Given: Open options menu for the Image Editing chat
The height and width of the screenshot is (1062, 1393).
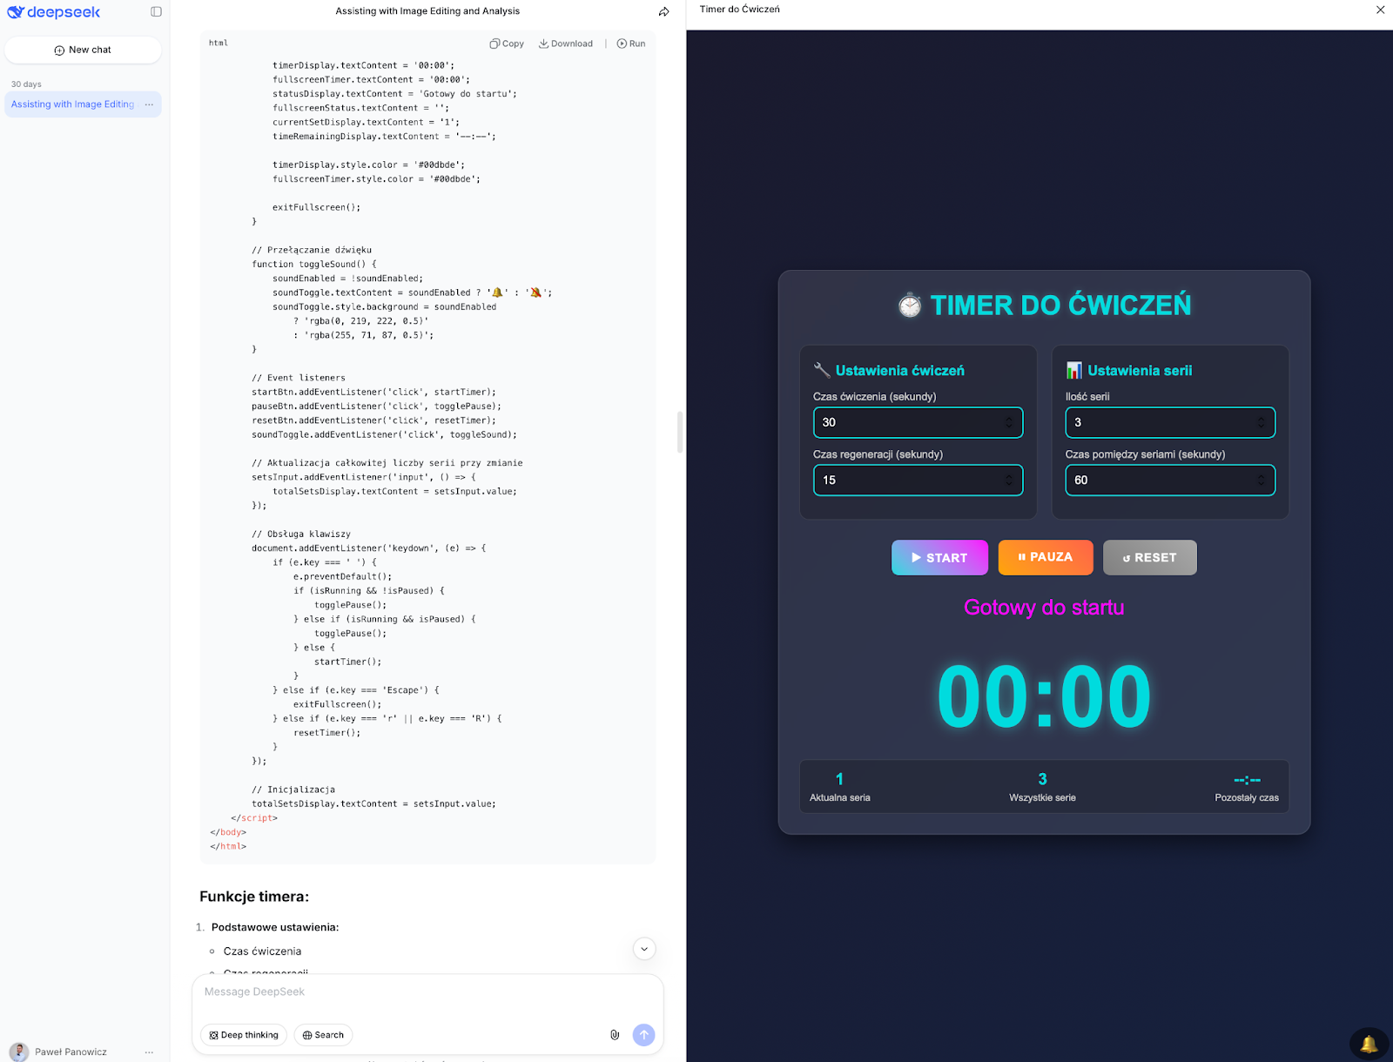Looking at the screenshot, I should (149, 104).
